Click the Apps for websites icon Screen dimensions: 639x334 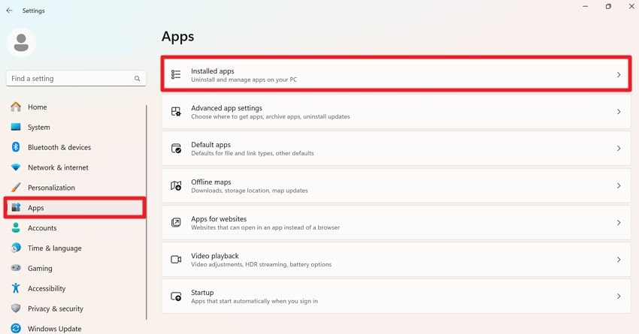(176, 223)
